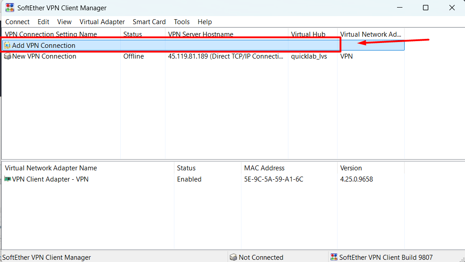Select the 45.119.81.189 server hostname entry
The height and width of the screenshot is (262, 465).
pos(225,56)
